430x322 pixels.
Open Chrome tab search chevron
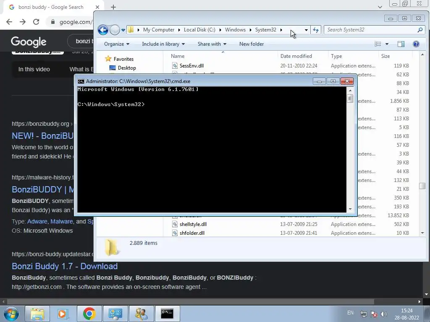point(380,7)
